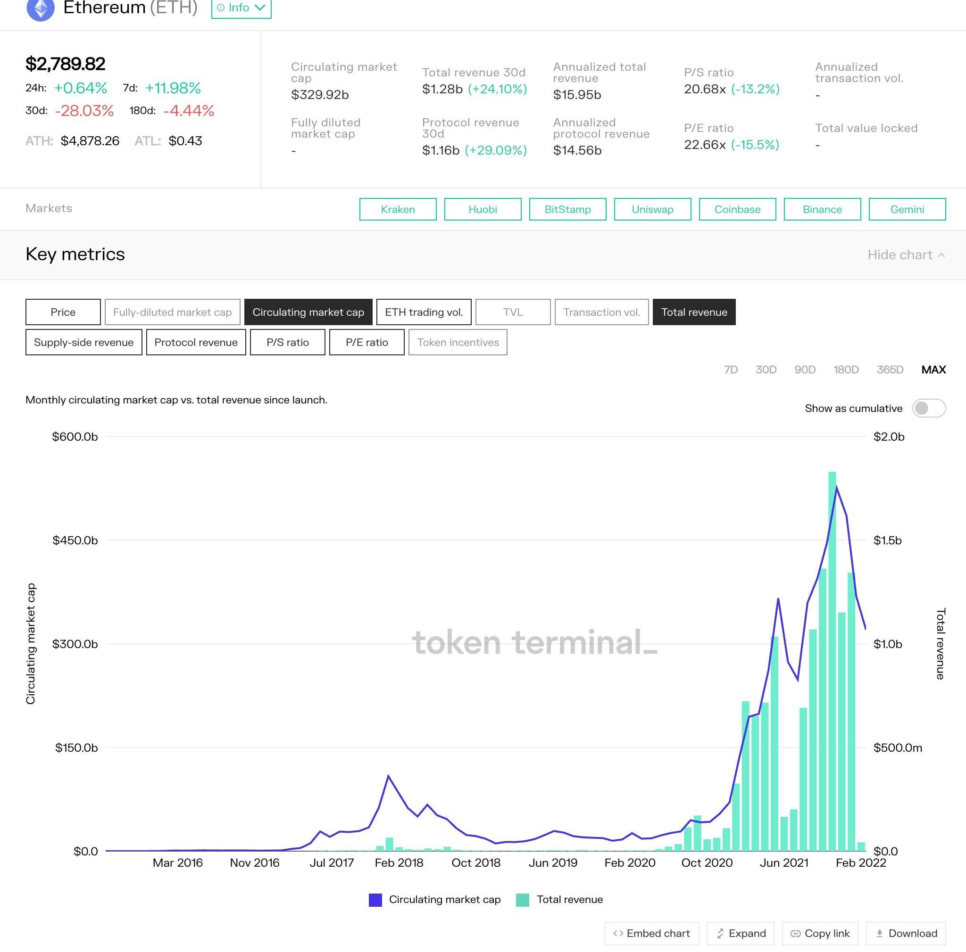
Task: Disable Circulating market cap metric
Action: point(308,312)
